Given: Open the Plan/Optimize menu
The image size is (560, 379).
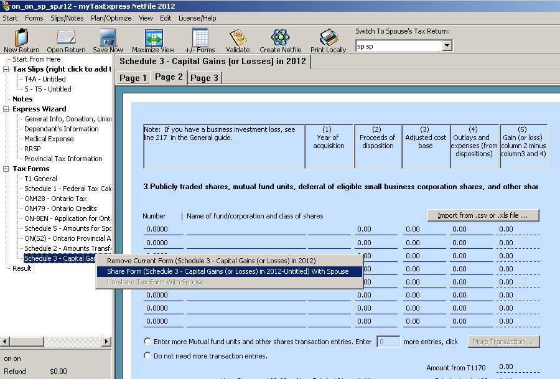Looking at the screenshot, I should click(x=111, y=18).
